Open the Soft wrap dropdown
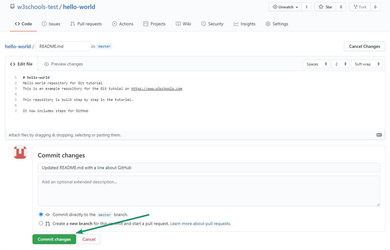Viewport: 390px width, 250px height. point(366,64)
